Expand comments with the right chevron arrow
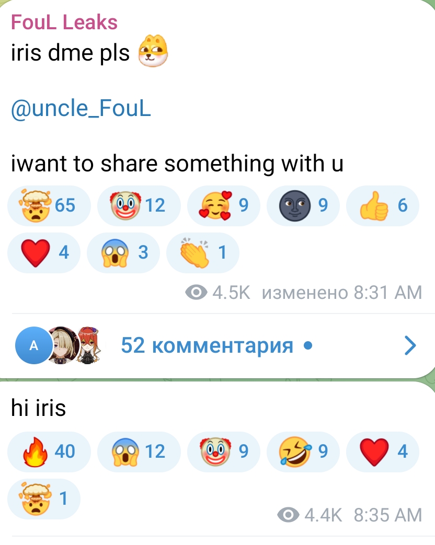Image resolution: width=435 pixels, height=545 pixels. (x=411, y=345)
